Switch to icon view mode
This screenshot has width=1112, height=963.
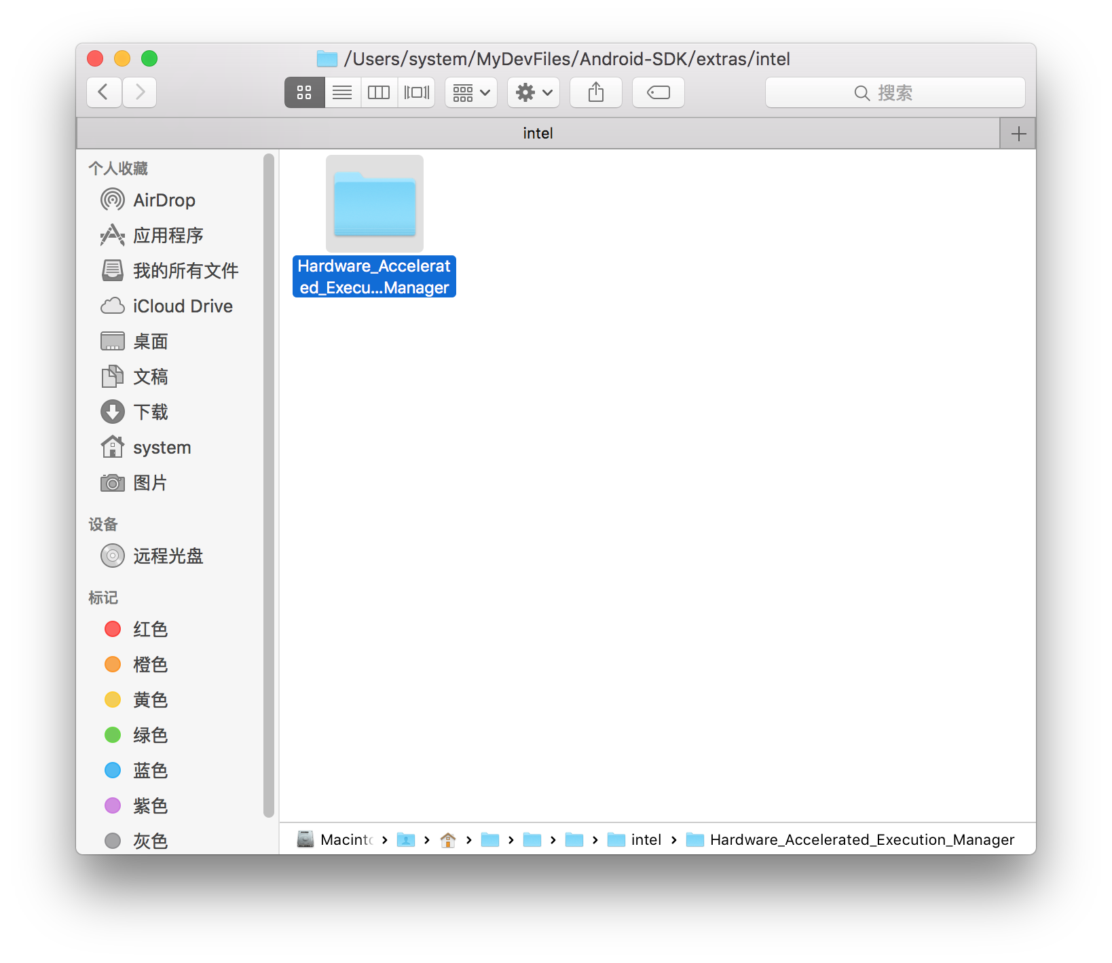[304, 92]
